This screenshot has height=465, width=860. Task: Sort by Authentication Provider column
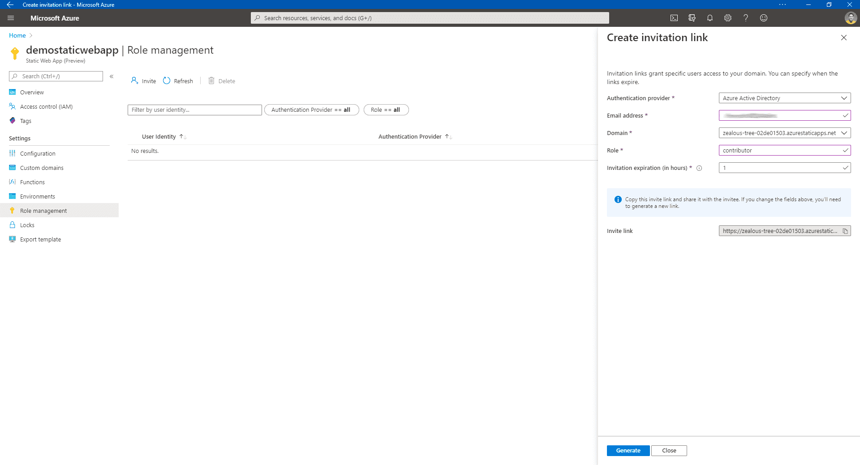415,137
